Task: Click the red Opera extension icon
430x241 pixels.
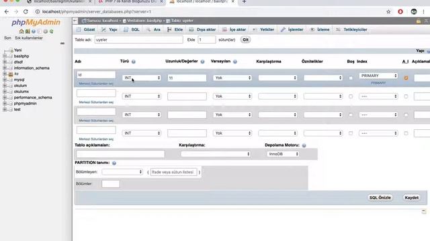Action: (x=400, y=12)
